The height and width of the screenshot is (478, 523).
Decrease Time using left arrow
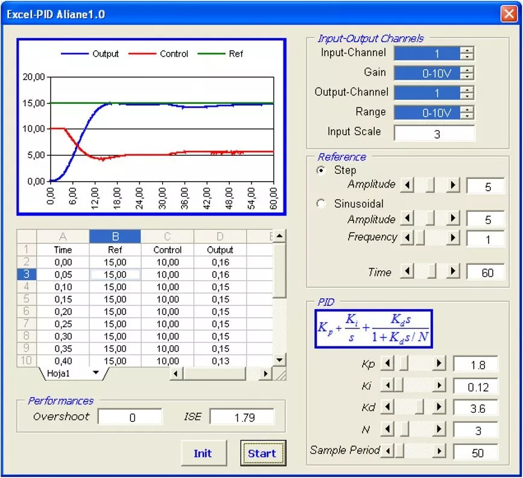tap(408, 272)
